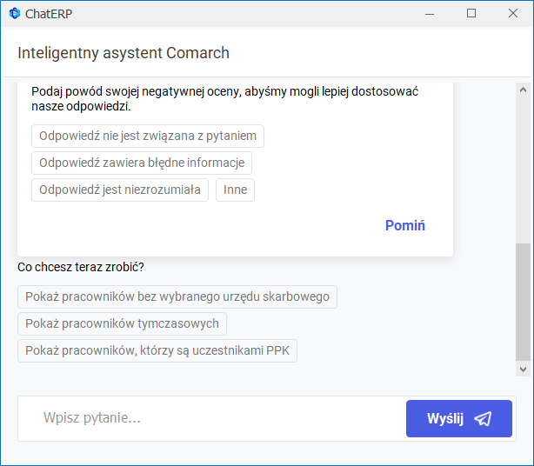Select the 'Inne' reason chip
Image resolution: width=534 pixels, height=466 pixels.
(x=235, y=190)
